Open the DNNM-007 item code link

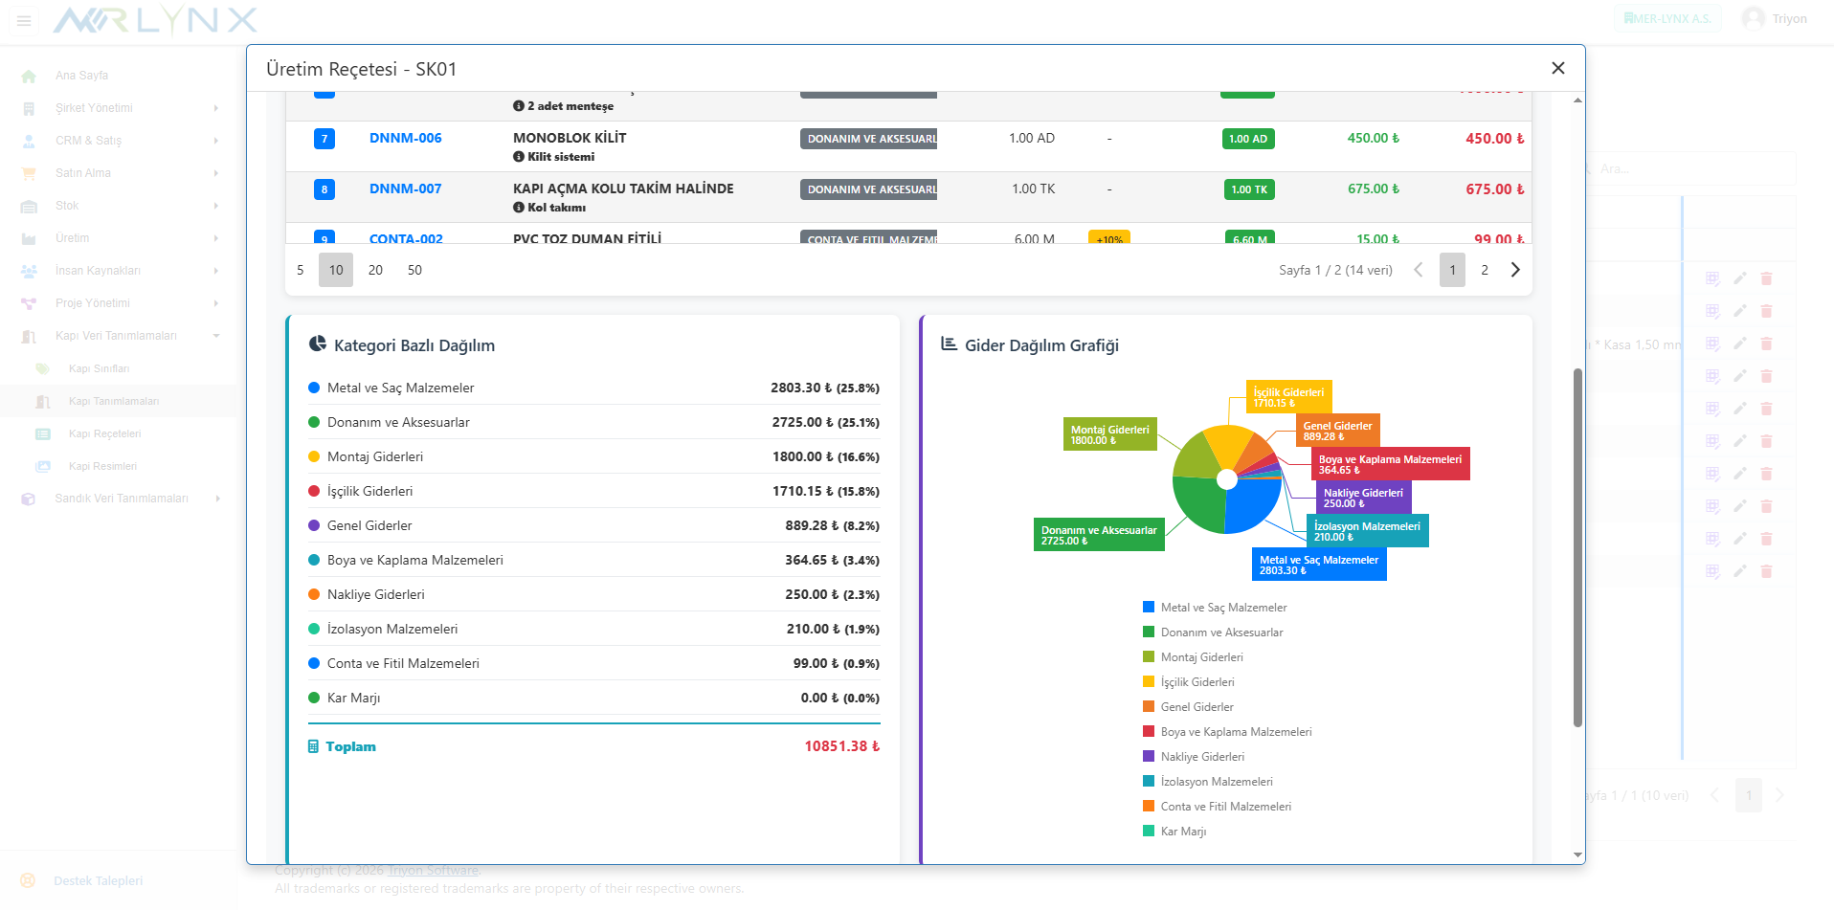point(405,189)
